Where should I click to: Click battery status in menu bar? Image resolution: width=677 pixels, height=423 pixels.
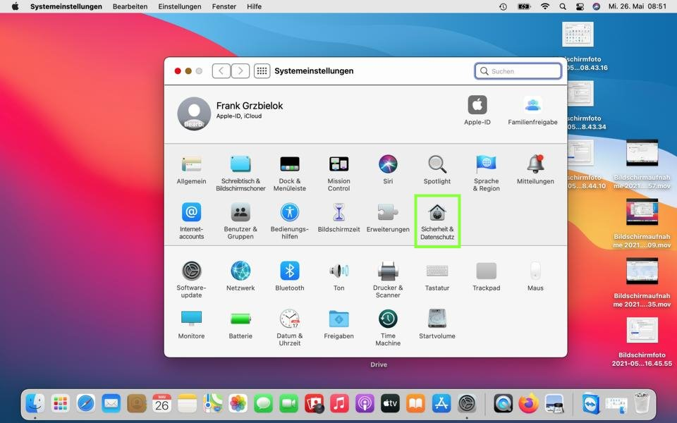pos(524,6)
